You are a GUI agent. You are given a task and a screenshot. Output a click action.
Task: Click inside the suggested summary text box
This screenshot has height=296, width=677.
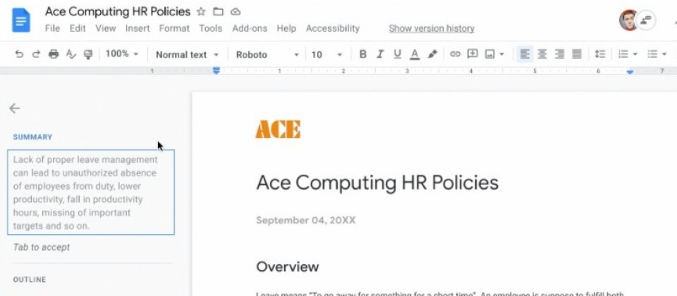(91, 192)
